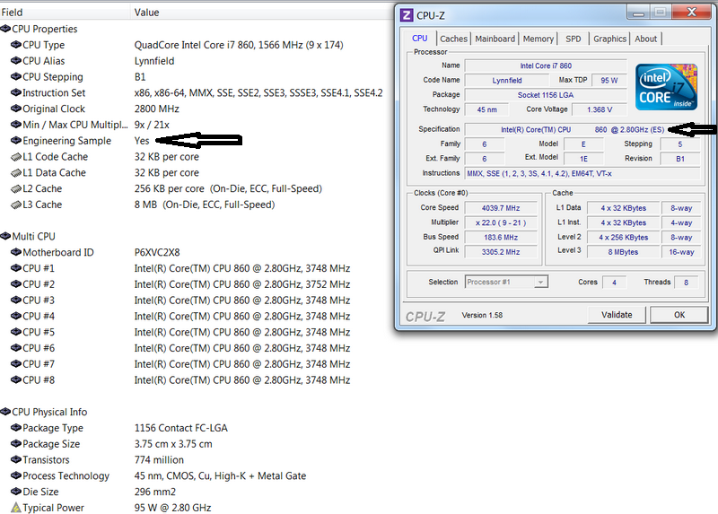Click the chip icon beside CPU Stepping
This screenshot has width=718, height=514.
[x=16, y=76]
